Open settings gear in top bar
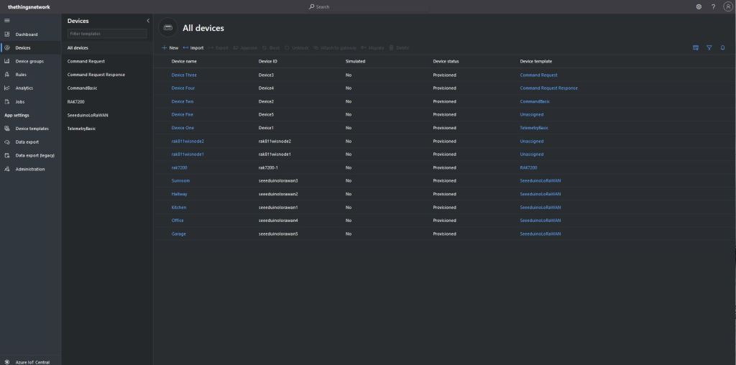 pos(699,6)
